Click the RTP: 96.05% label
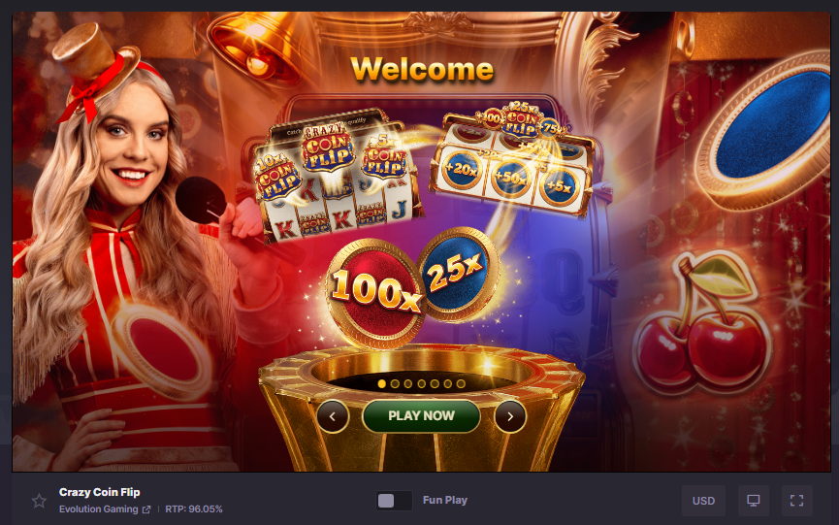Image resolution: width=839 pixels, height=525 pixels. coord(194,509)
